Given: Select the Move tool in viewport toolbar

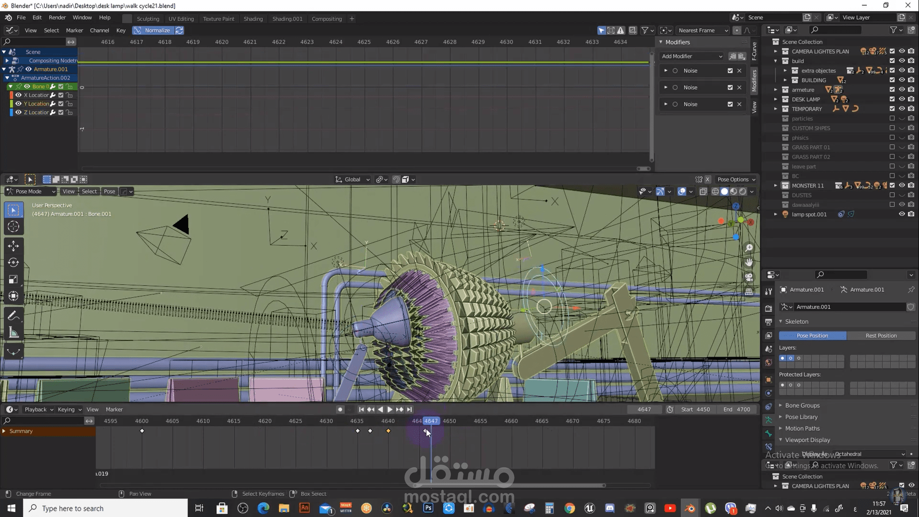Looking at the screenshot, I should 13,246.
